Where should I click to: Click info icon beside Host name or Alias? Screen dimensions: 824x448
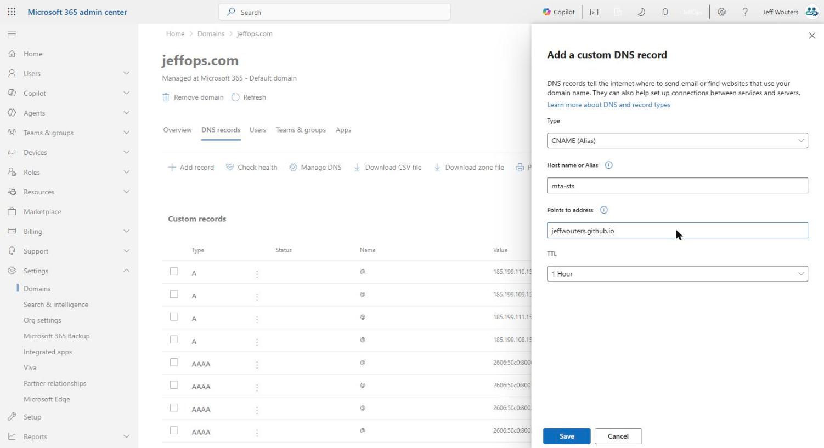point(608,165)
